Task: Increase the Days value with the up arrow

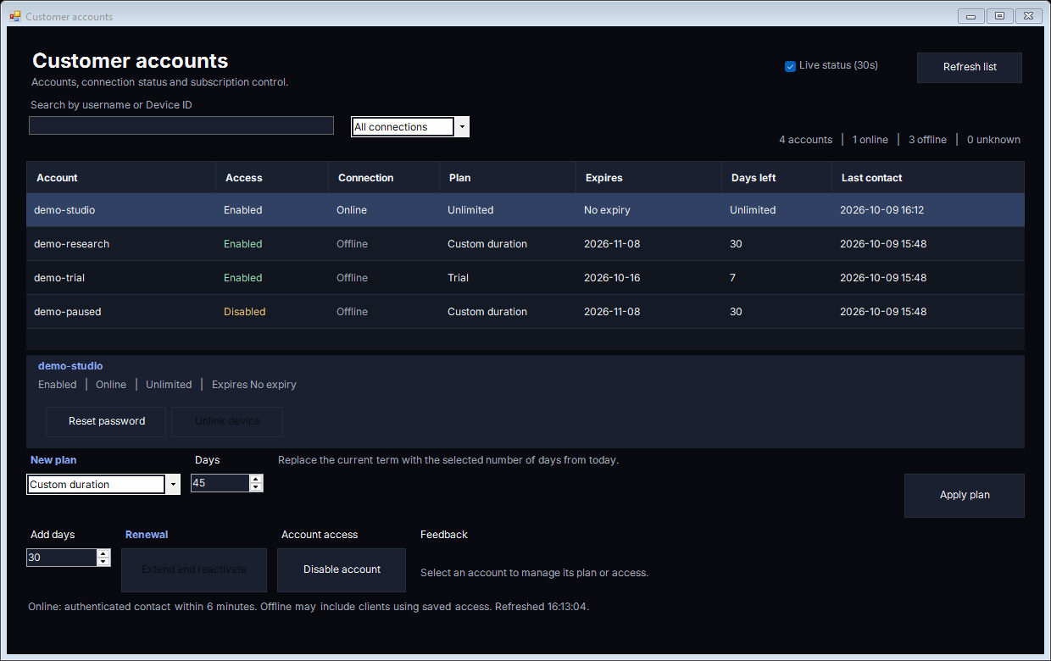Action: 256,479
